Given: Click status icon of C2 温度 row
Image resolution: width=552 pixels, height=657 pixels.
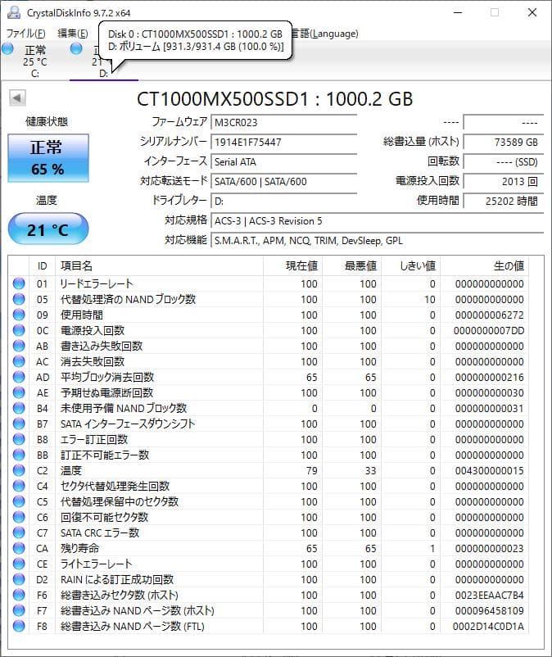Looking at the screenshot, I should point(19,470).
